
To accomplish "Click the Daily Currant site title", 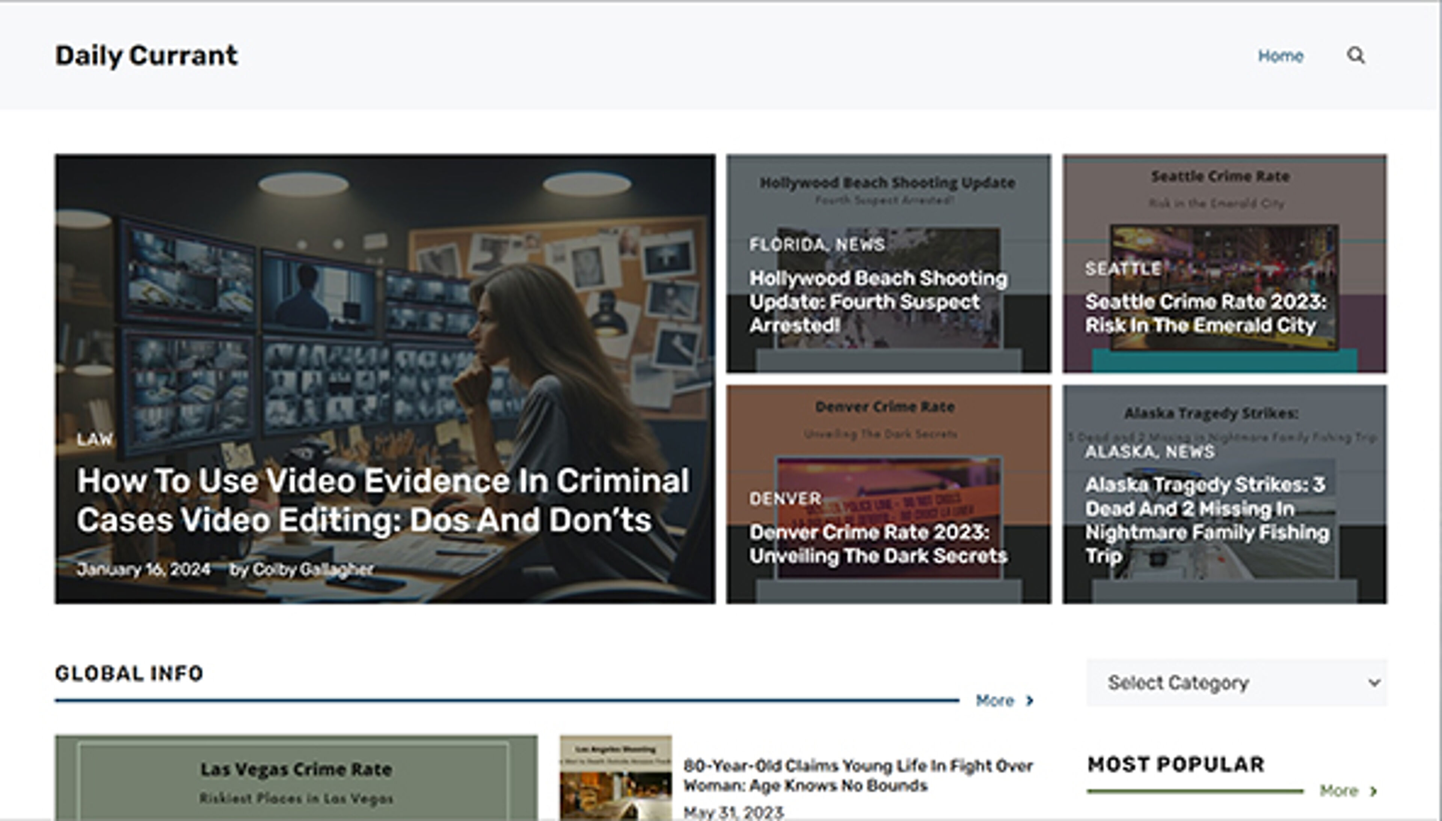I will coord(146,55).
